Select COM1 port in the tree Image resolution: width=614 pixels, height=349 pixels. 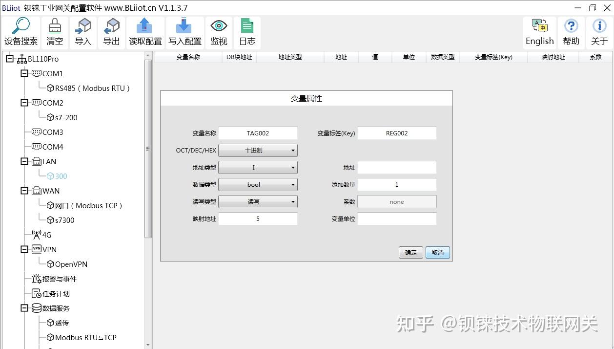[53, 73]
